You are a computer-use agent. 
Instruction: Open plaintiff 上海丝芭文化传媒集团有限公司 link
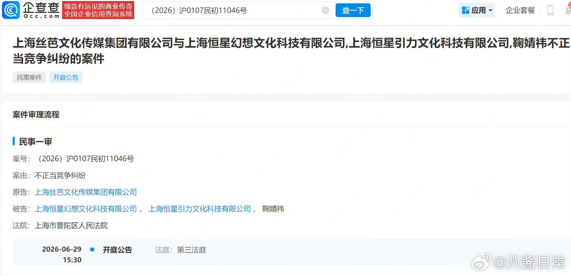86,192
